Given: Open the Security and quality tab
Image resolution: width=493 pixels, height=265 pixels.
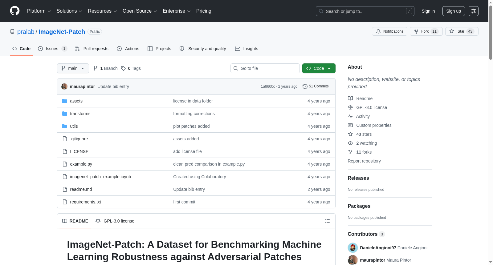Looking at the screenshot, I should 203,49.
